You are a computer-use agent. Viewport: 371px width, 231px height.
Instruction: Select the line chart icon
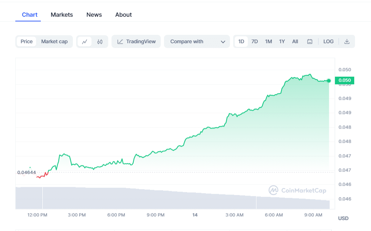tap(85, 41)
